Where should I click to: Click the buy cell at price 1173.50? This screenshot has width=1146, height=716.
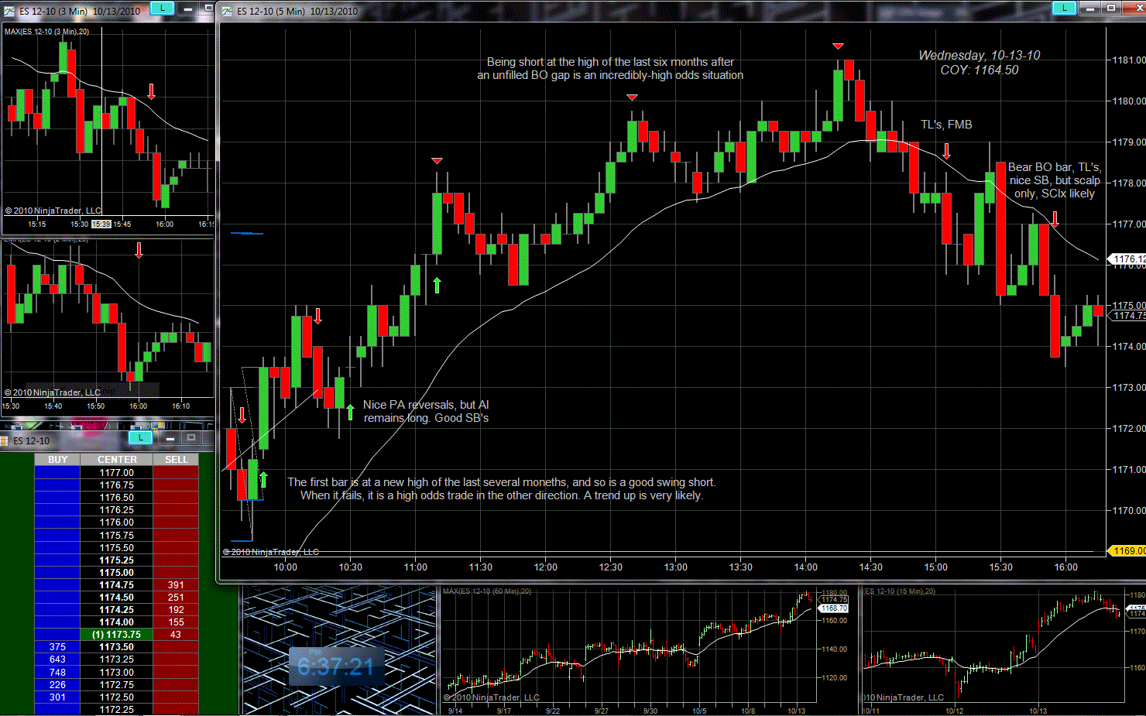pos(57,647)
